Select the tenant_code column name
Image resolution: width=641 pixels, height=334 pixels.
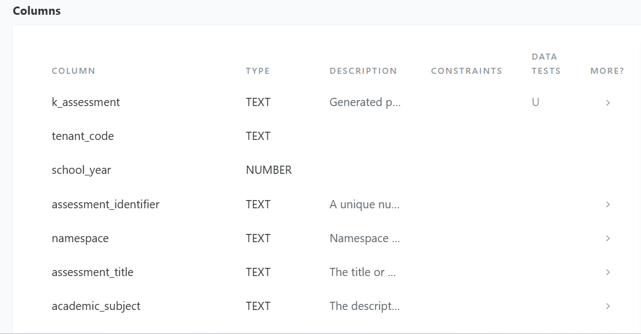pos(83,136)
